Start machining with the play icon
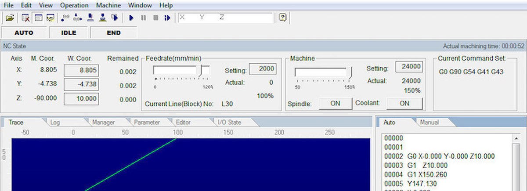 131,18
